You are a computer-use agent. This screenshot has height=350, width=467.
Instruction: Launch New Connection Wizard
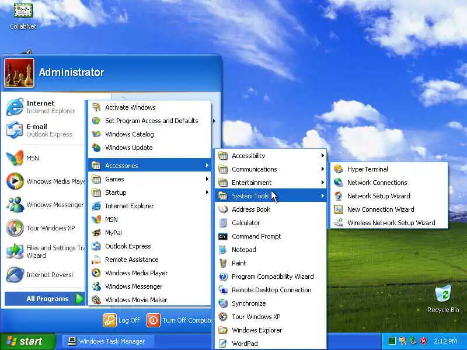(x=389, y=209)
